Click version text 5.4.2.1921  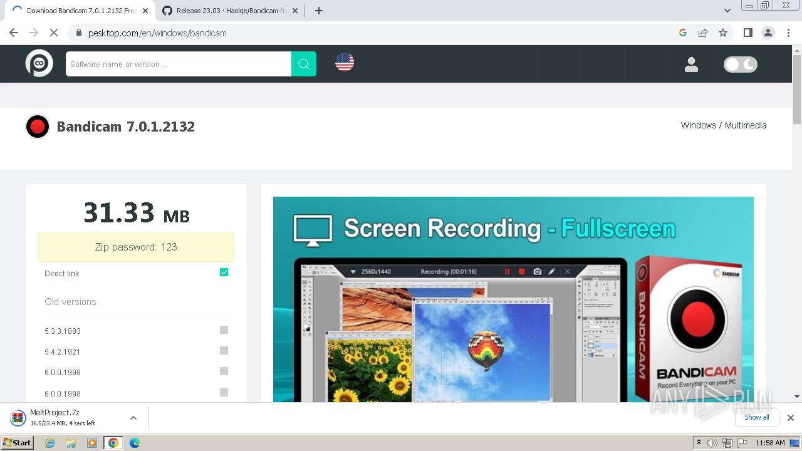tap(63, 352)
